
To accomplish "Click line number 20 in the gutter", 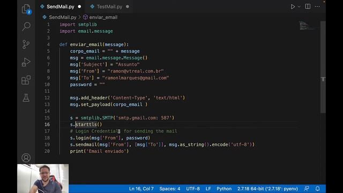I will (47, 151).
